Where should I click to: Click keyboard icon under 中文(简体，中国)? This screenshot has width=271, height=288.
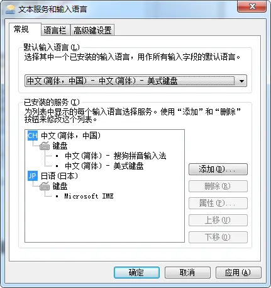pos(45,146)
